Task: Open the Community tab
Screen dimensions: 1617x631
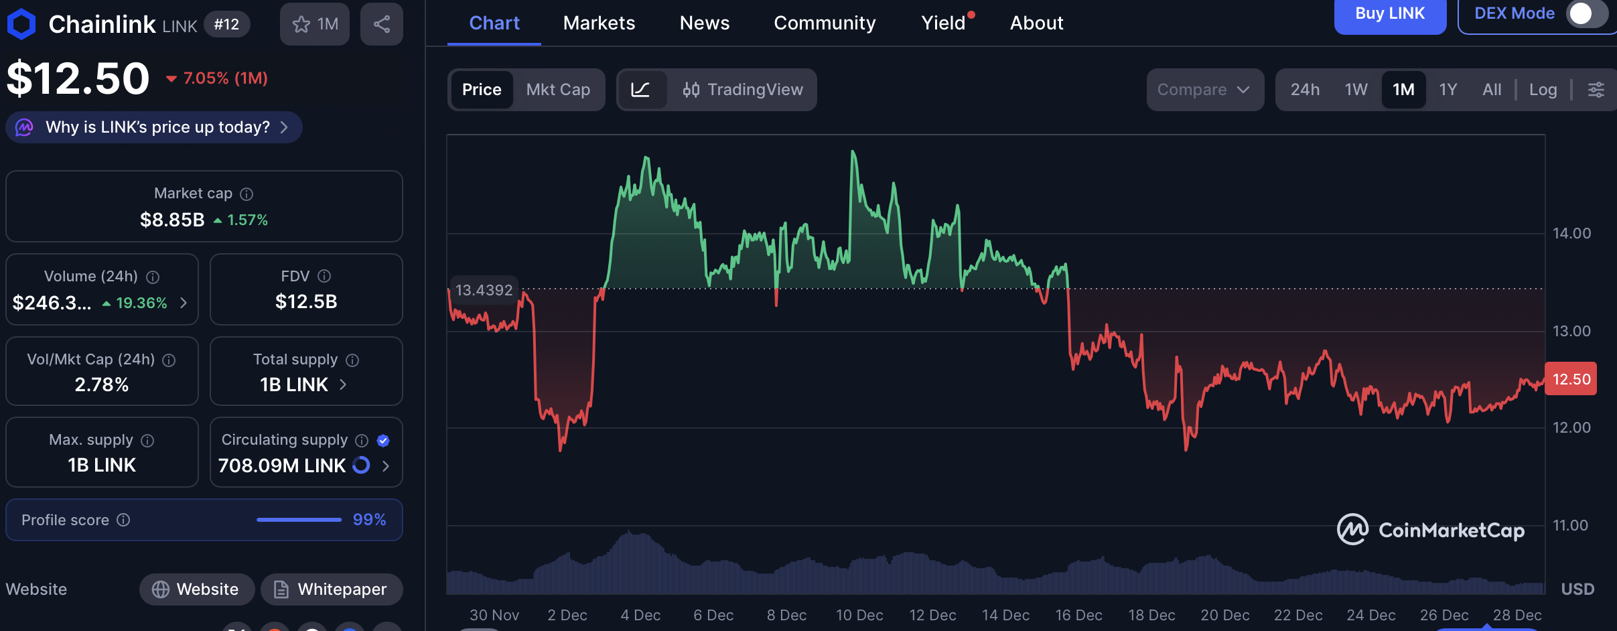Action: tap(824, 22)
